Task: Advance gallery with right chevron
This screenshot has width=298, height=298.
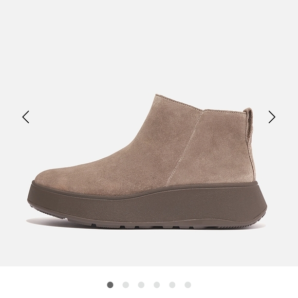Action: [272, 117]
